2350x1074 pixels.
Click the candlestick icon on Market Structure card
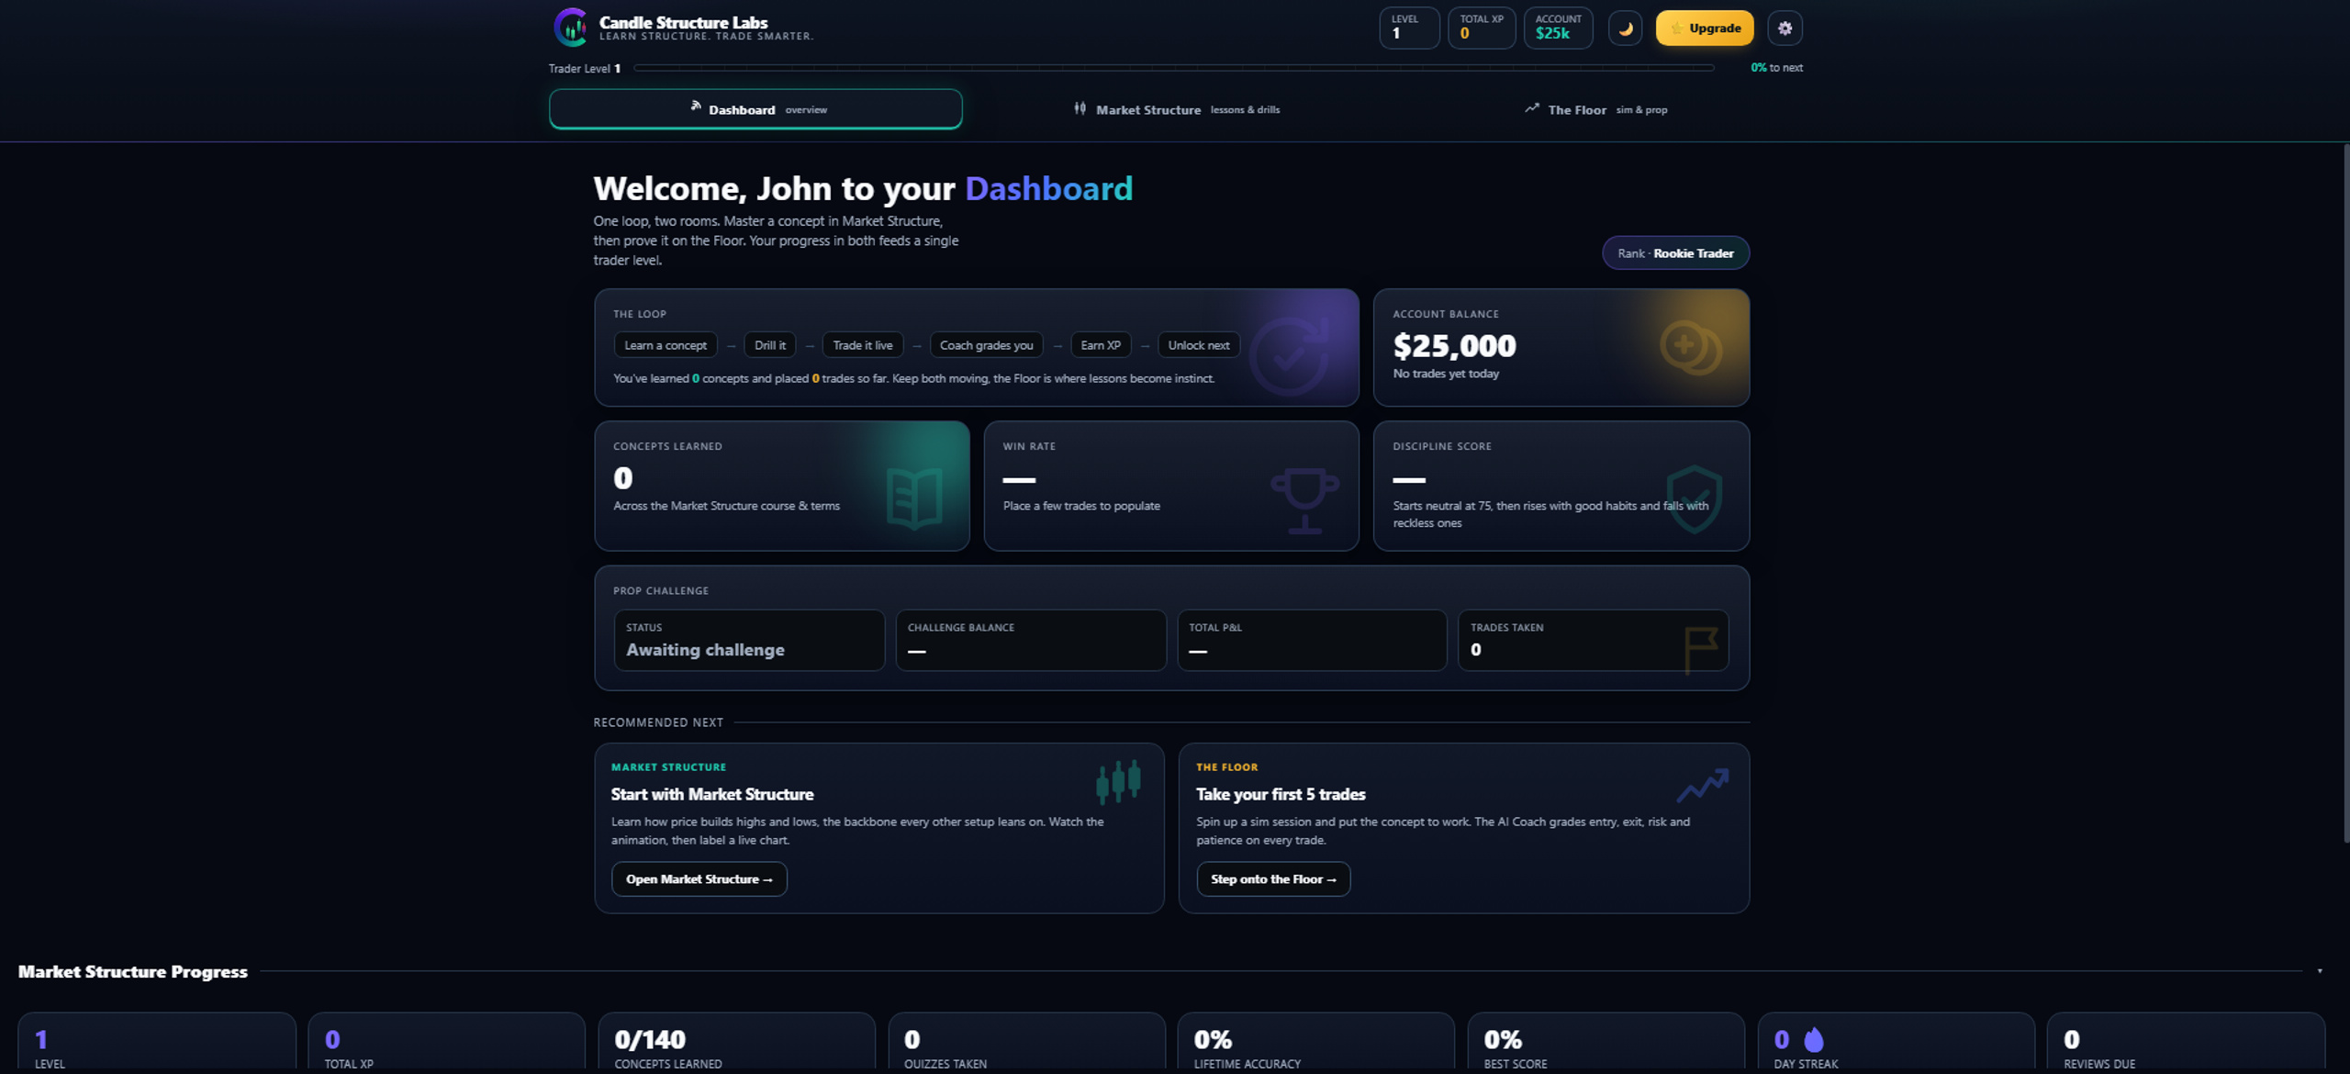pos(1118,781)
